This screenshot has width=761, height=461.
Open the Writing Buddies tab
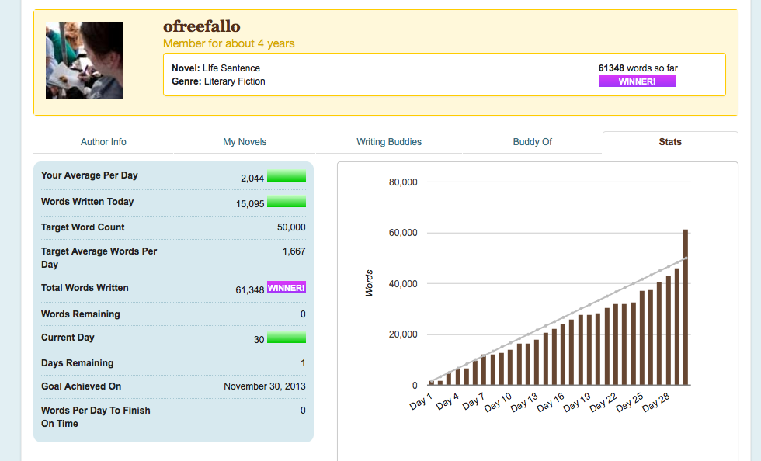point(389,142)
